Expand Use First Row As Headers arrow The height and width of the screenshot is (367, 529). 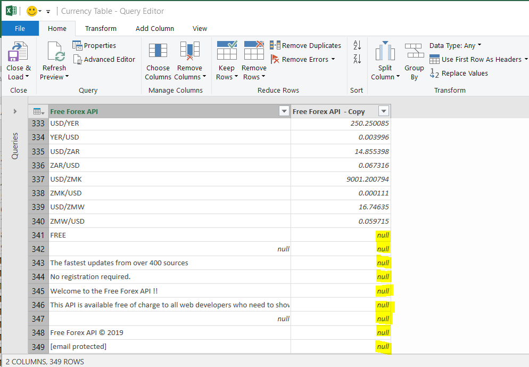point(526,59)
